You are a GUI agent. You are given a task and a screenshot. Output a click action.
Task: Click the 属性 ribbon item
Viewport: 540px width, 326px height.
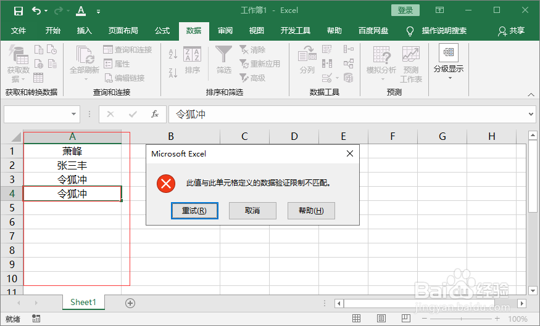(x=117, y=64)
